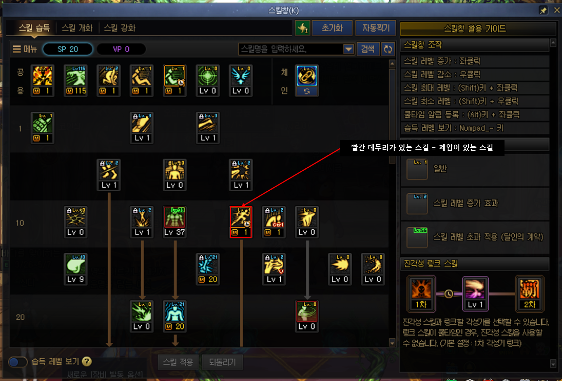
Task: Click the M 115 green skill icon
Action: 76,81
